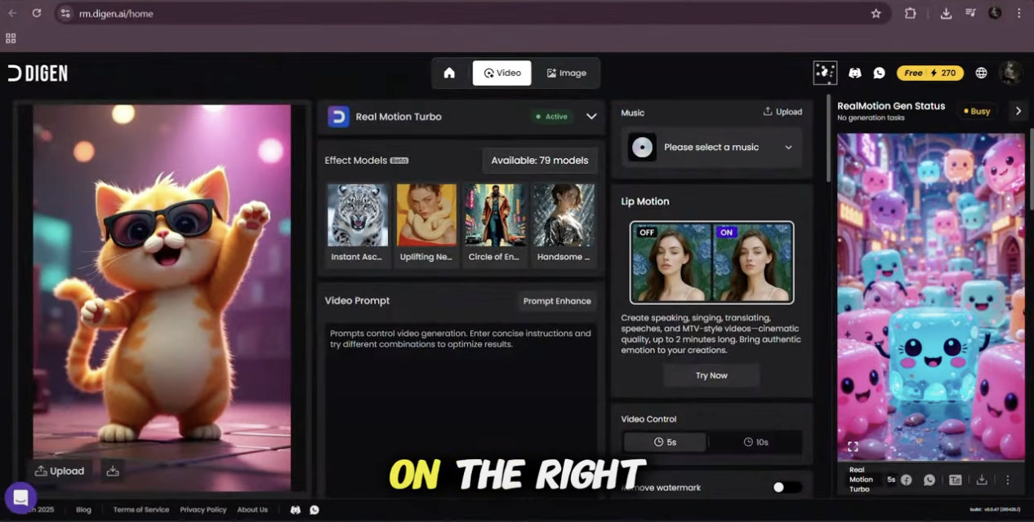Viewport: 1034px width, 522px height.
Task: Expand the Real Motion Turbo model dropdown
Action: [x=591, y=117]
